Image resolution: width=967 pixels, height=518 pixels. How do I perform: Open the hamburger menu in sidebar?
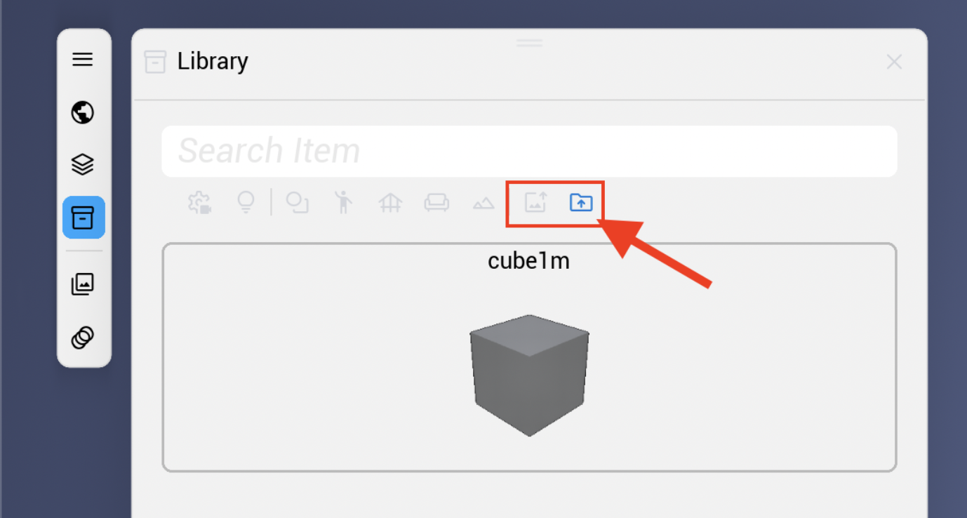click(83, 60)
